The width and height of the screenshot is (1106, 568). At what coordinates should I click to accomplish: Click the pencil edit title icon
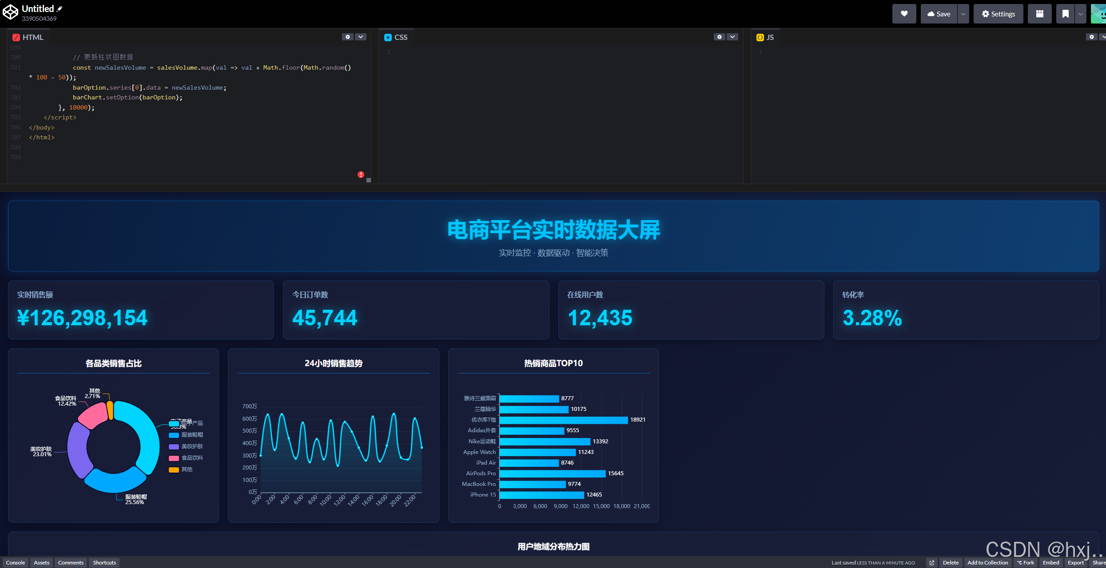pos(60,8)
